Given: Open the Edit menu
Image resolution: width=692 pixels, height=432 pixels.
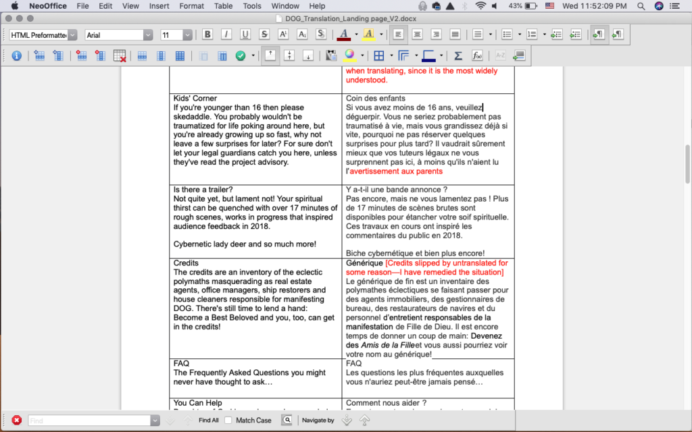Looking at the screenshot, I should [x=105, y=6].
